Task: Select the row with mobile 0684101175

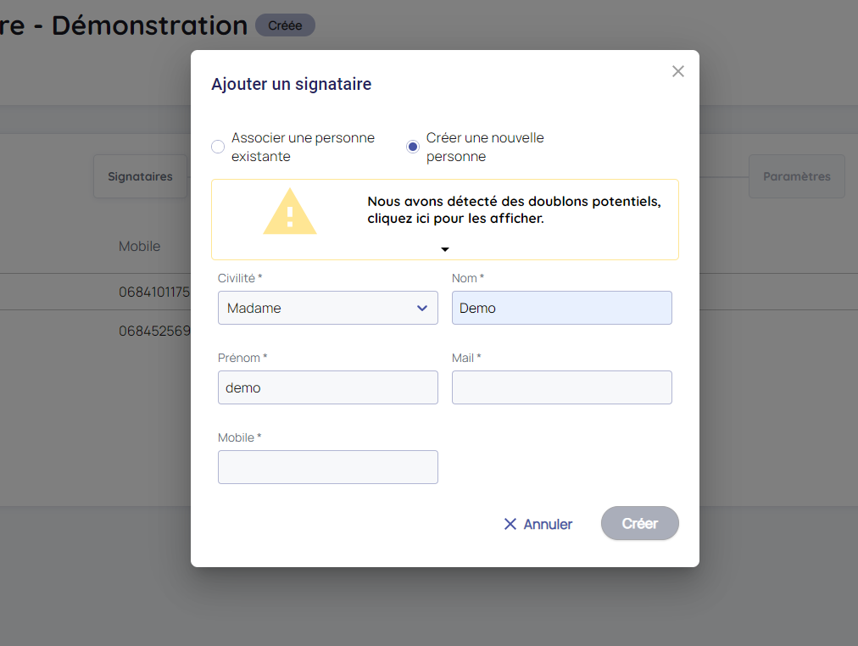Action: tap(153, 292)
